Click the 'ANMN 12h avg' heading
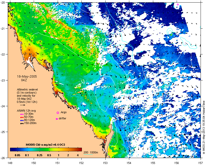This screenshot has width=206, height=165. click(26, 111)
